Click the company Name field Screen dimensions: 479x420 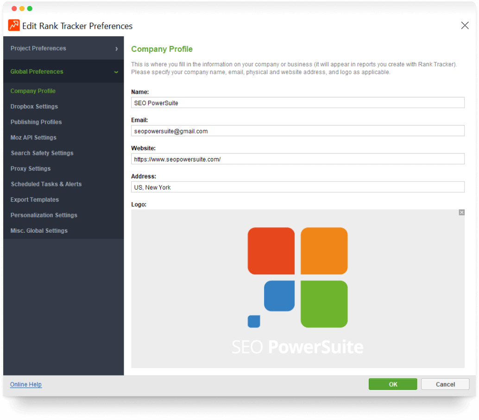(297, 103)
